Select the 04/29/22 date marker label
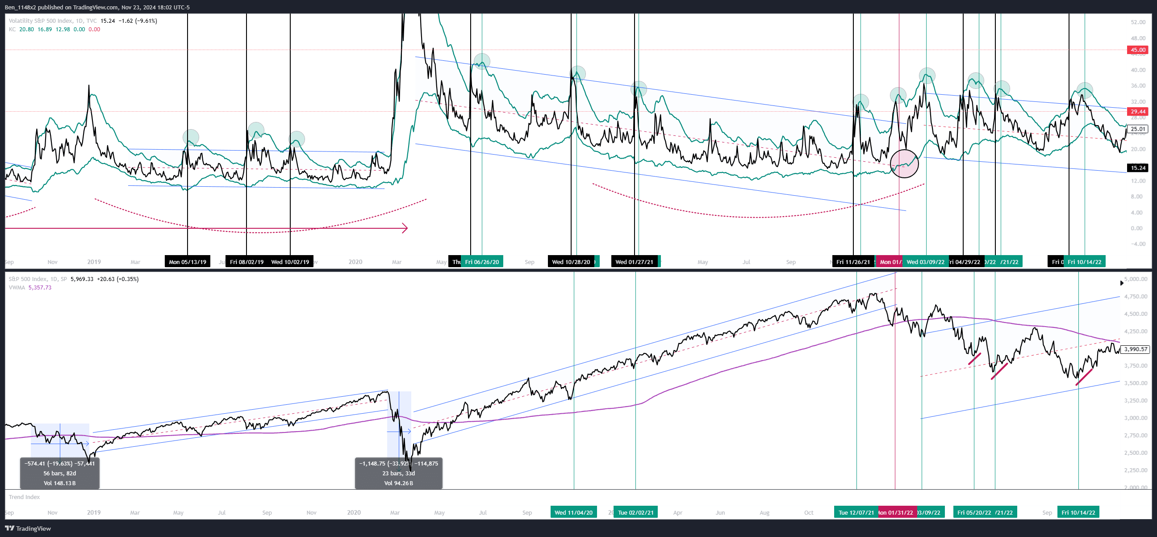The width and height of the screenshot is (1157, 537). (x=966, y=261)
